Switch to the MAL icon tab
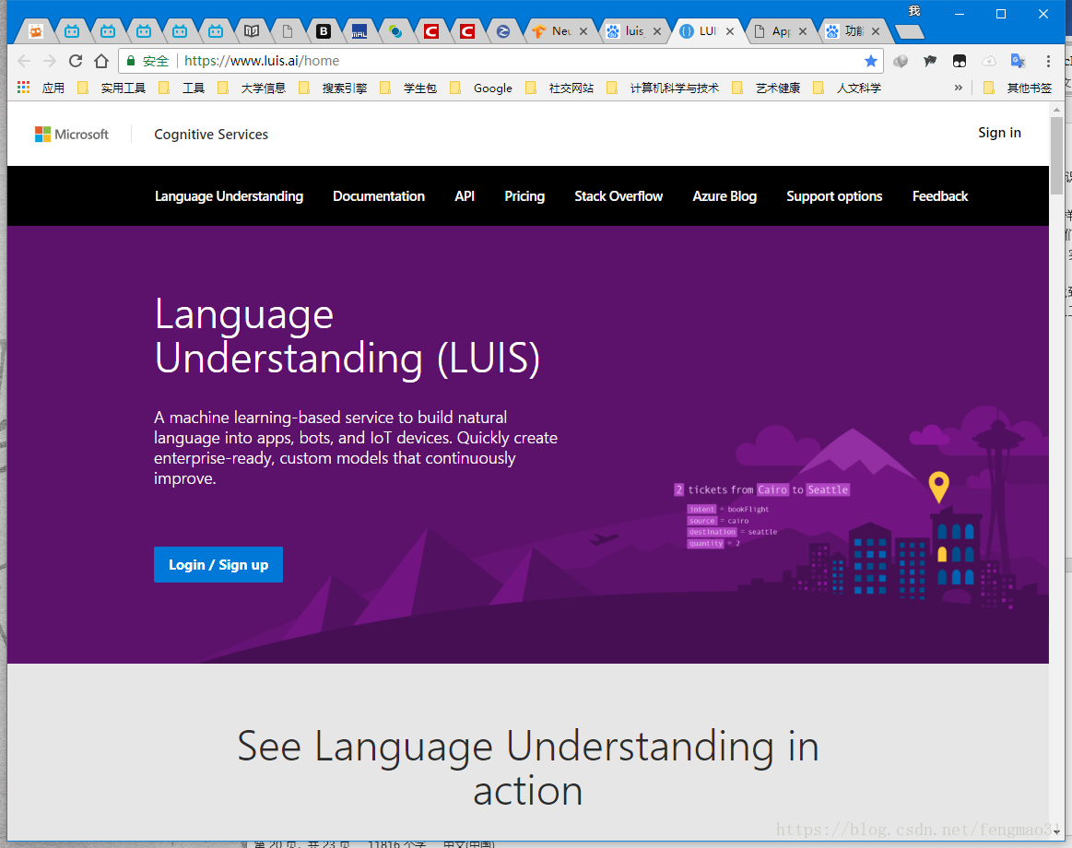This screenshot has width=1072, height=848. click(x=359, y=30)
